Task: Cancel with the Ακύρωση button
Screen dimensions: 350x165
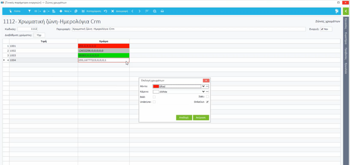Action: coord(201,118)
